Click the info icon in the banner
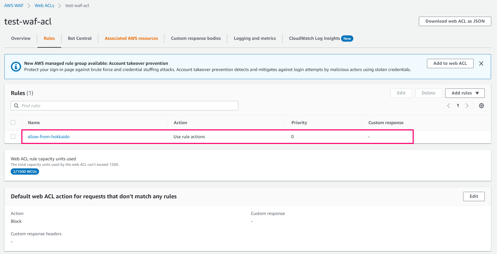This screenshot has height=254, width=497. click(16, 67)
